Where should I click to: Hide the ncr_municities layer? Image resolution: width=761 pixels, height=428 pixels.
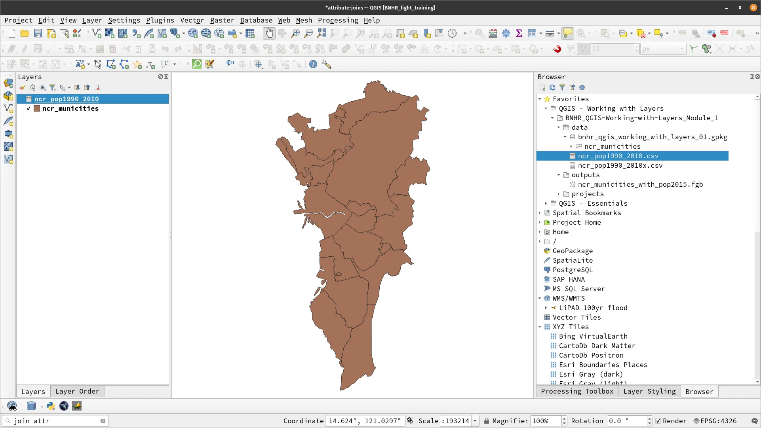[28, 108]
